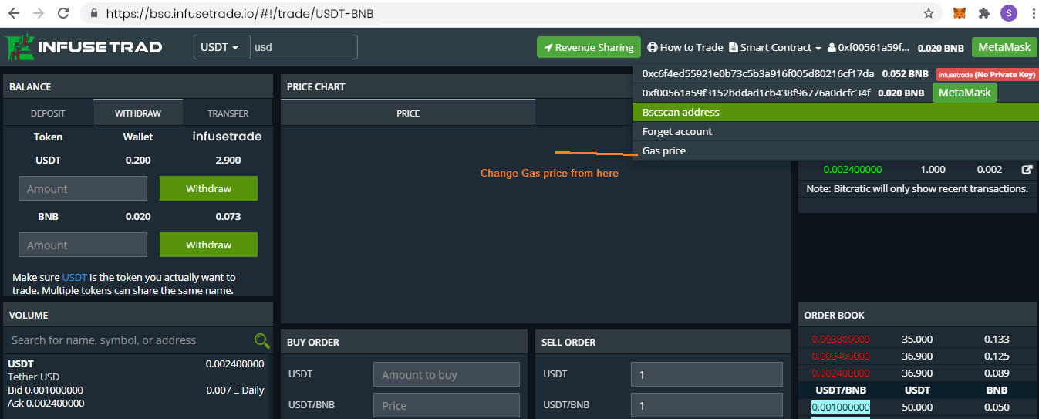Select highlighted bid 0.001000000
This screenshot has height=419, width=1039.
(x=840, y=407)
